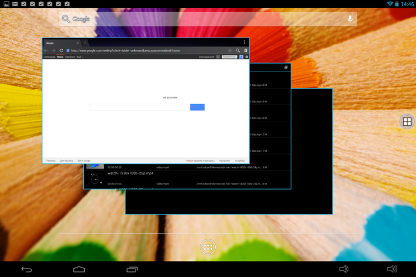Click the browser URL address field
The height and width of the screenshot is (277, 416).
145,50
